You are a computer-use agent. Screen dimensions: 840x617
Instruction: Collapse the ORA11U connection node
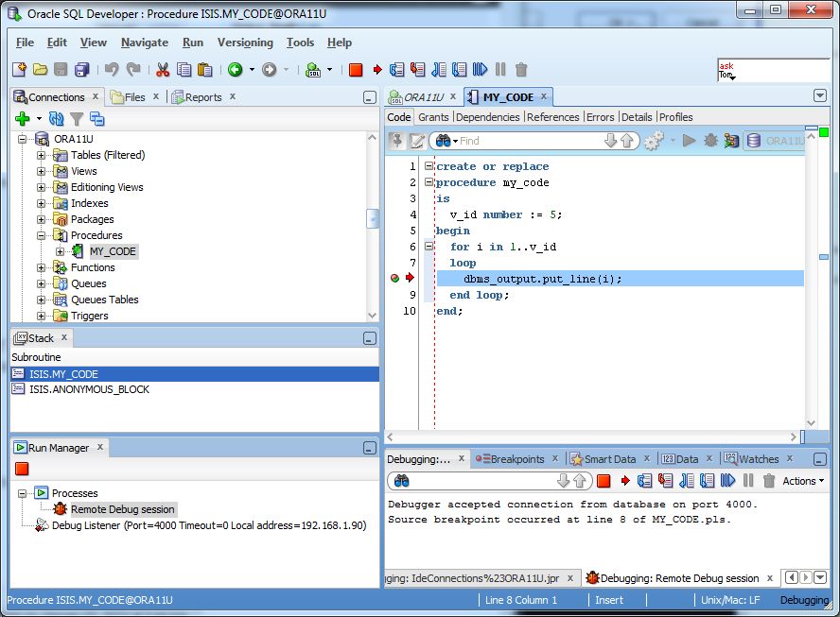click(22, 139)
